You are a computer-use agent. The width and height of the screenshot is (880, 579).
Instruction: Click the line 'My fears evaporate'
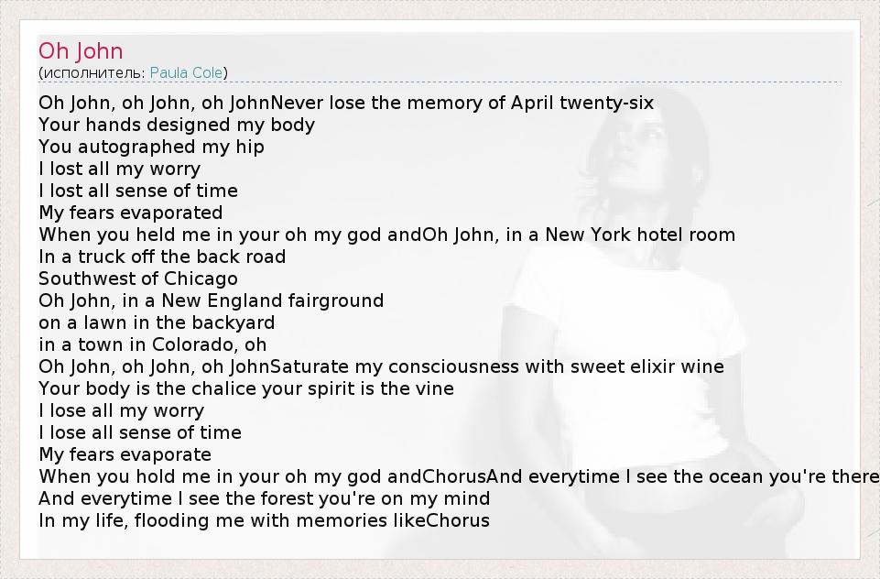(x=125, y=454)
